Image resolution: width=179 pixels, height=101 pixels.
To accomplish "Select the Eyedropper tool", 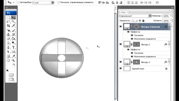I will pyautogui.click(x=13, y=56).
